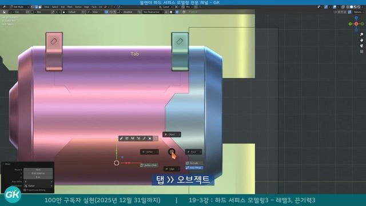Click the 3D cursor in viewport

(117, 163)
